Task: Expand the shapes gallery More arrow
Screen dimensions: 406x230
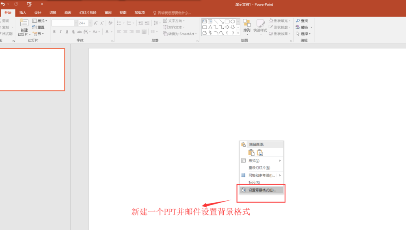Action: [238, 33]
